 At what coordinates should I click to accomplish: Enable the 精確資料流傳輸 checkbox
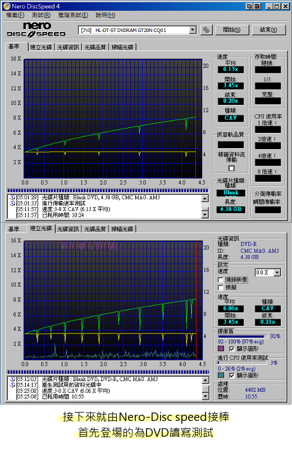coord(231,168)
